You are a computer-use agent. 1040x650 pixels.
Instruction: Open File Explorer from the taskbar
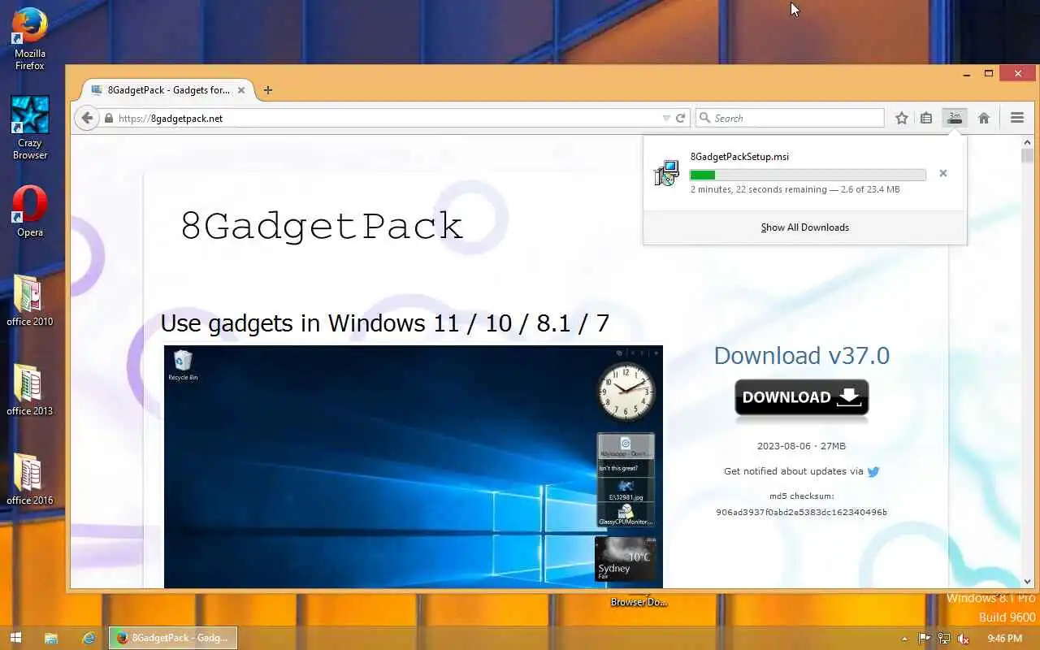tap(50, 638)
